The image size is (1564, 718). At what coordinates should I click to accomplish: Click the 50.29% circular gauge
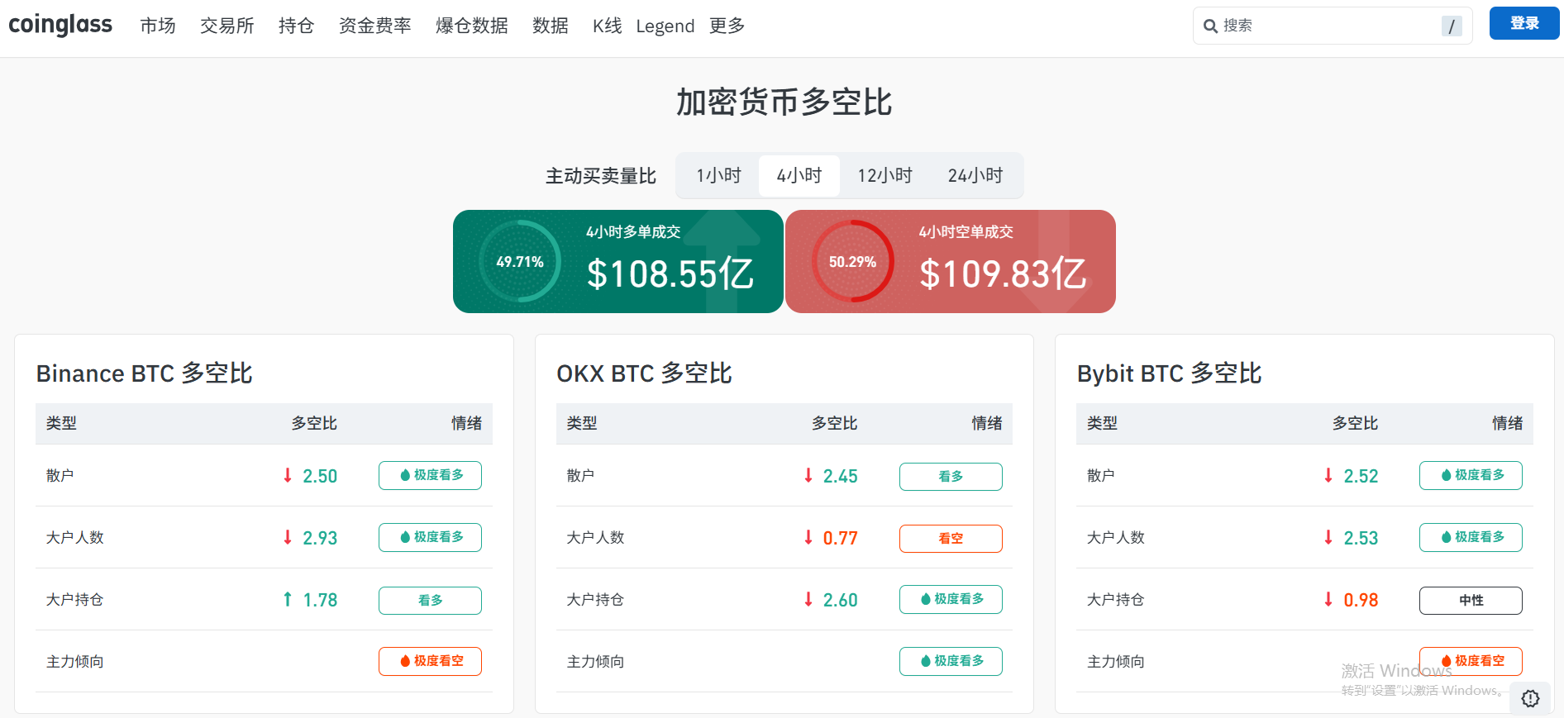852,262
